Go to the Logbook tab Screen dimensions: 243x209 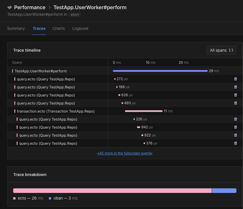coord(80,28)
